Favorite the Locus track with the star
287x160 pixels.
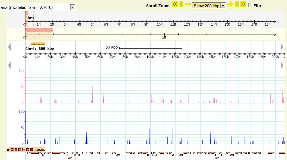point(8,150)
